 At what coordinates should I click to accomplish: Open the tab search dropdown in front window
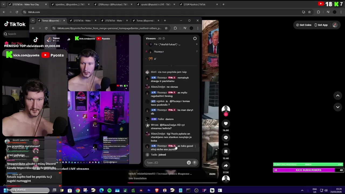pos(33,20)
